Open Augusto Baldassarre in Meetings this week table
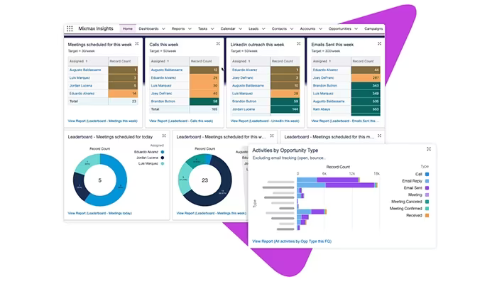 tap(85, 70)
